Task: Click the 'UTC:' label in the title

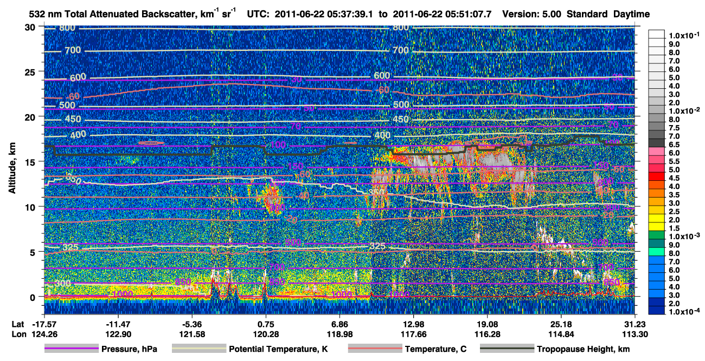Action: point(259,14)
